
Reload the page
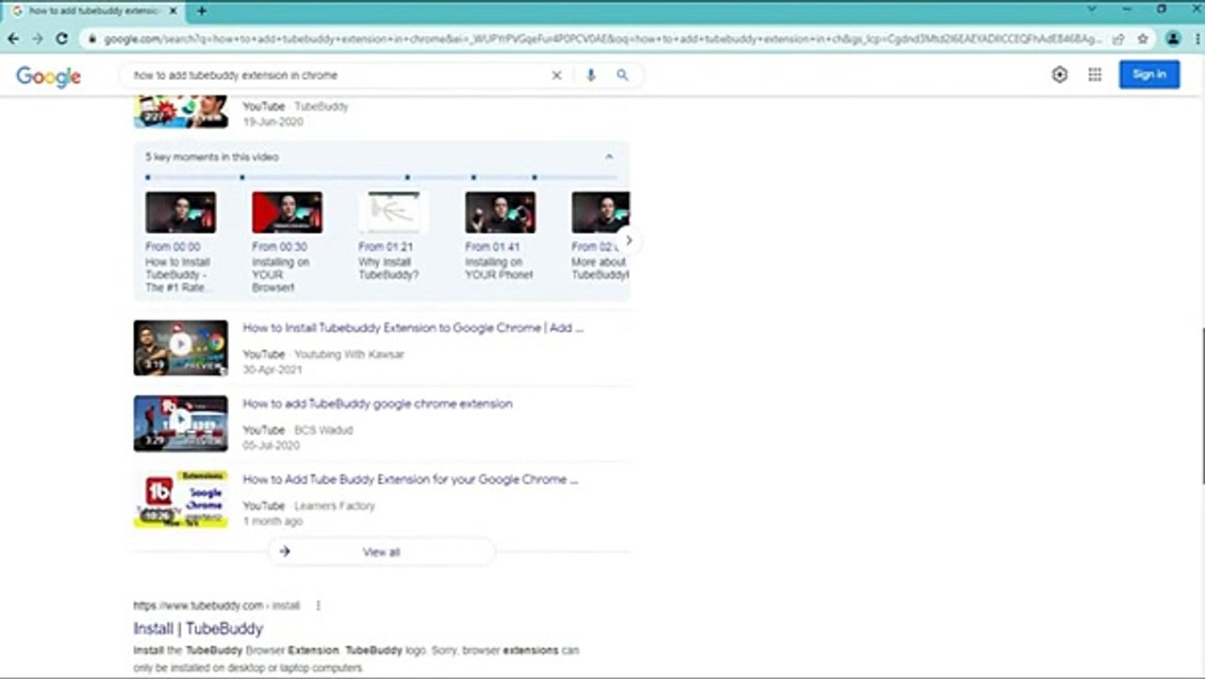point(62,39)
